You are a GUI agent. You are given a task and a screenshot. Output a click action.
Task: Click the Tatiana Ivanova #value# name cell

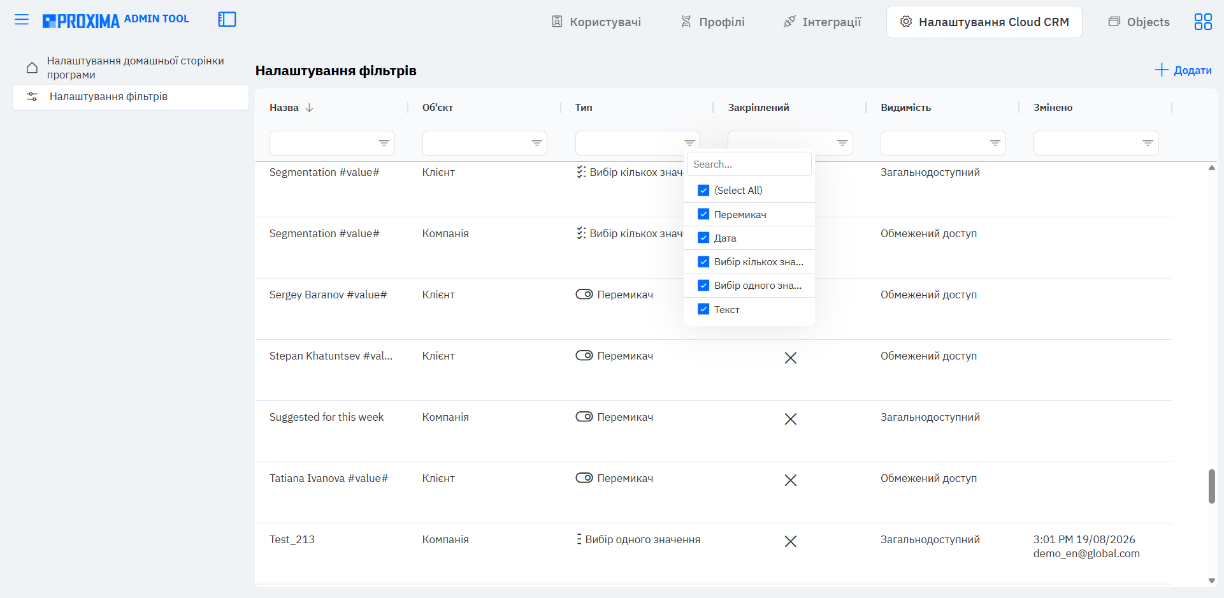329,479
